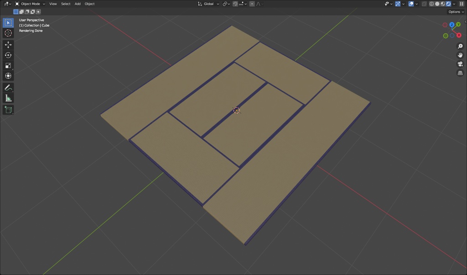
Task: Click the green Y axis gizmo
Action: pyautogui.click(x=458, y=25)
